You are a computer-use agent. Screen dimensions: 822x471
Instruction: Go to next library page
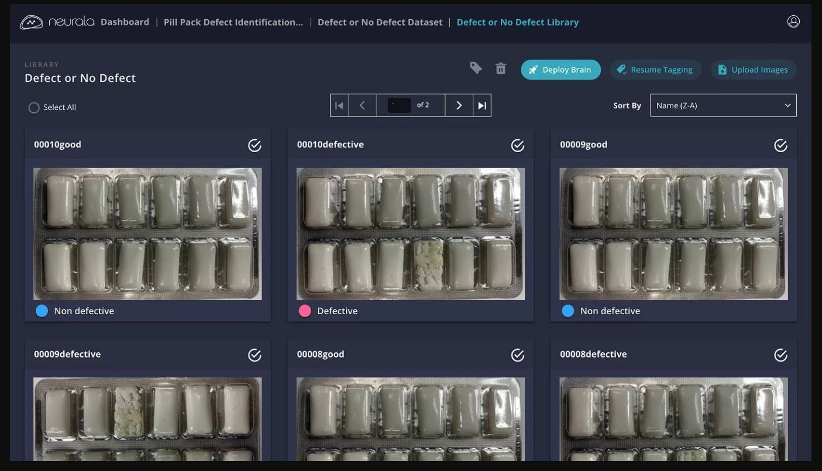click(x=459, y=105)
